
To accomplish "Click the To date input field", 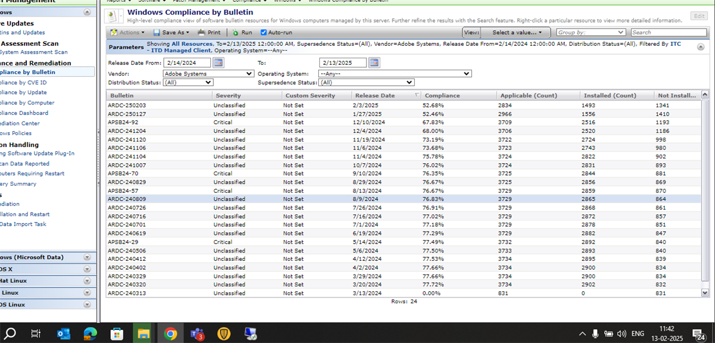I will (x=343, y=63).
